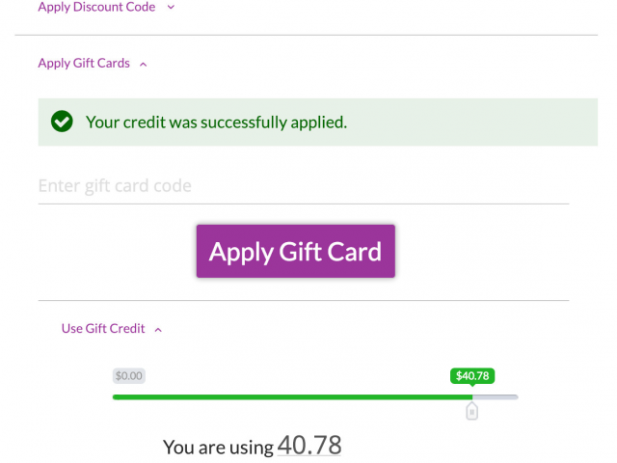Click the Apply Gift Cards heading
This screenshot has width=617, height=463.
[x=84, y=63]
